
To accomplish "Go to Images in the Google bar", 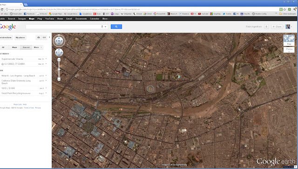I will (22, 19).
